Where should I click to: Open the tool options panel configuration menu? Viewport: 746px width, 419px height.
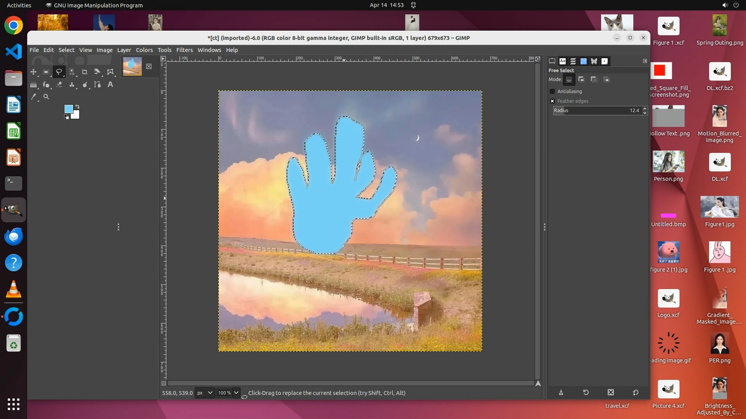pyautogui.click(x=645, y=61)
